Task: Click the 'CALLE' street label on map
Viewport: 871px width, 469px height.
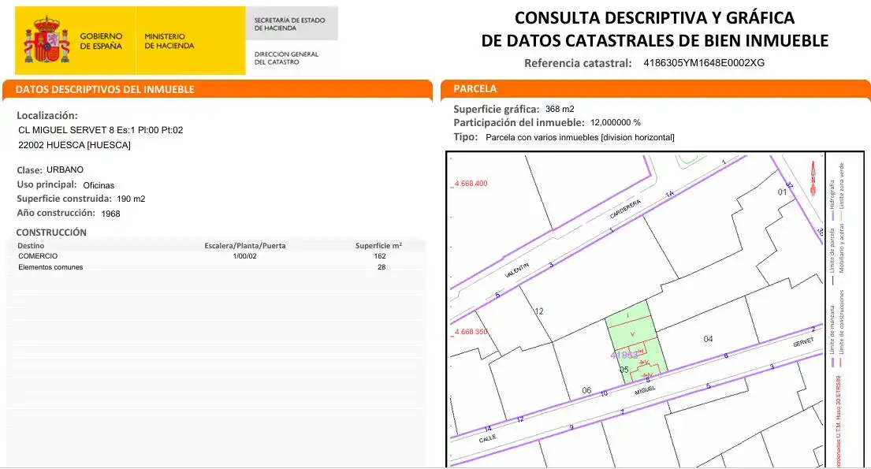Action: (487, 438)
